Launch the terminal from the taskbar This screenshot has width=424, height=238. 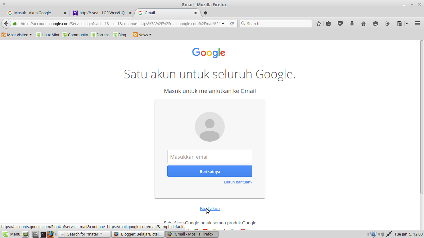(x=43, y=234)
